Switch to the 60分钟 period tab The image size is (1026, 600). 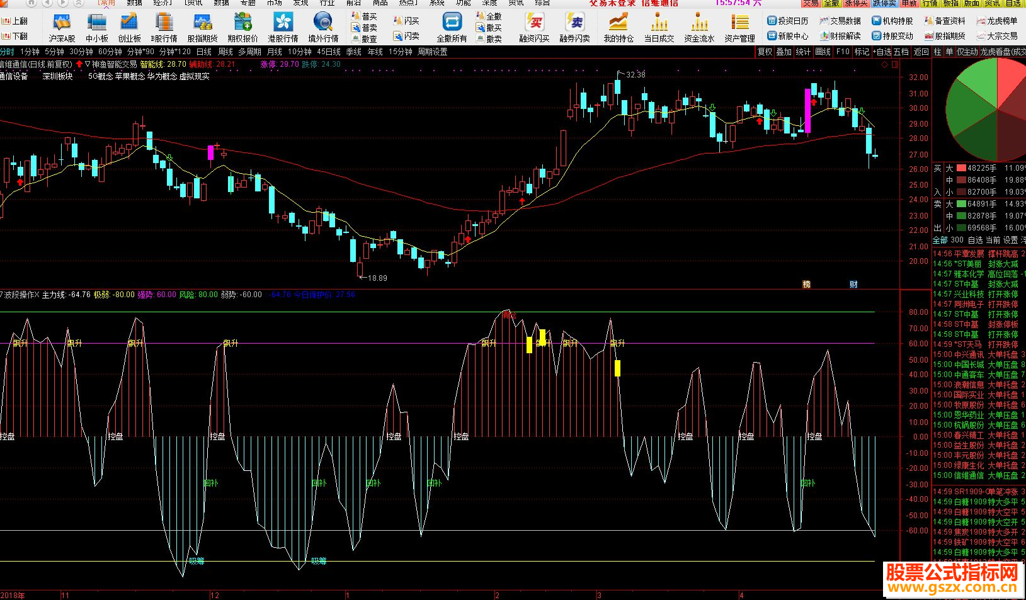[110, 52]
